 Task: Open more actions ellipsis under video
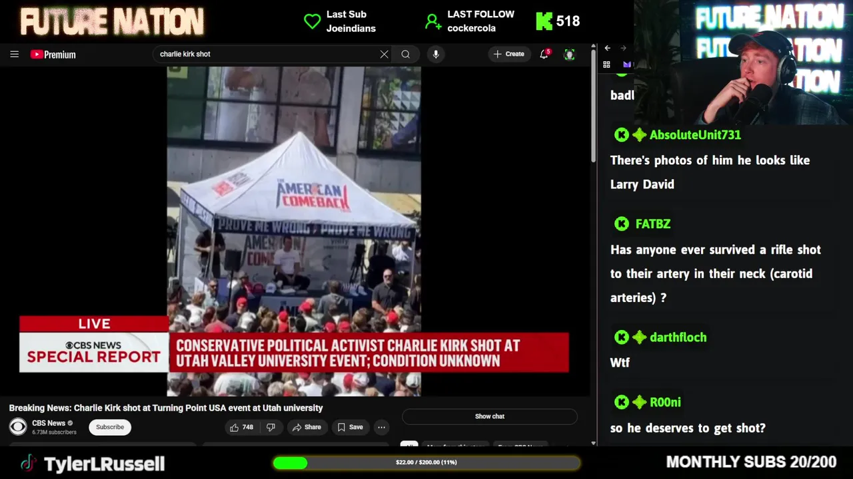coord(381,427)
